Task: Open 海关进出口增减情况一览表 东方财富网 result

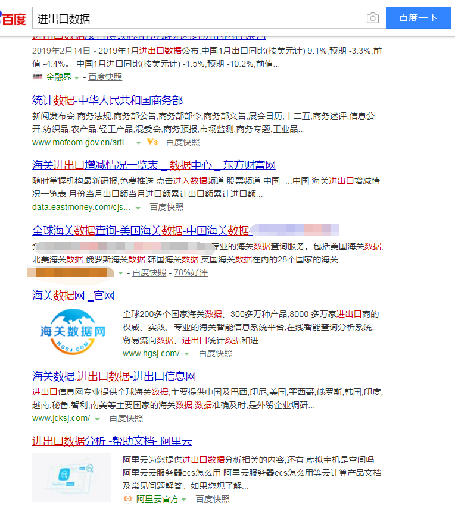Action: pyautogui.click(x=154, y=165)
